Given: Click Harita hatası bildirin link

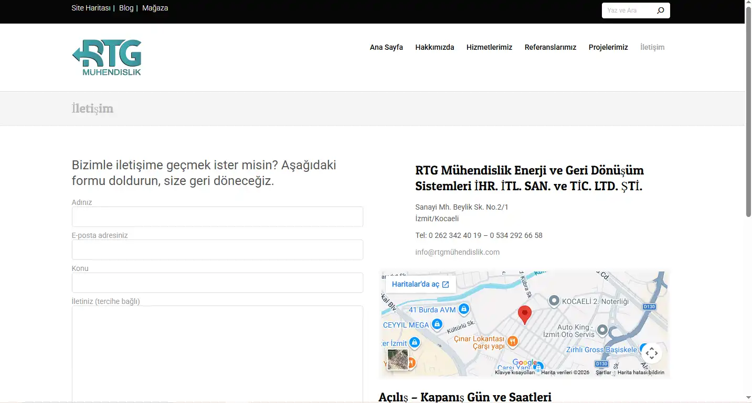Looking at the screenshot, I should pyautogui.click(x=641, y=373).
